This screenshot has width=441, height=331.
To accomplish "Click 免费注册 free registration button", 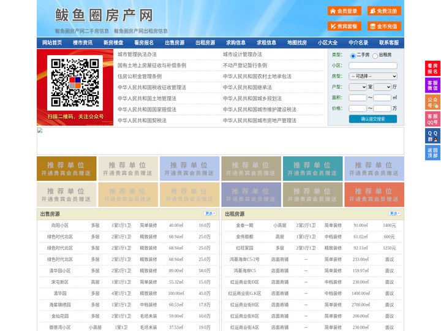I will pyautogui.click(x=384, y=11).
